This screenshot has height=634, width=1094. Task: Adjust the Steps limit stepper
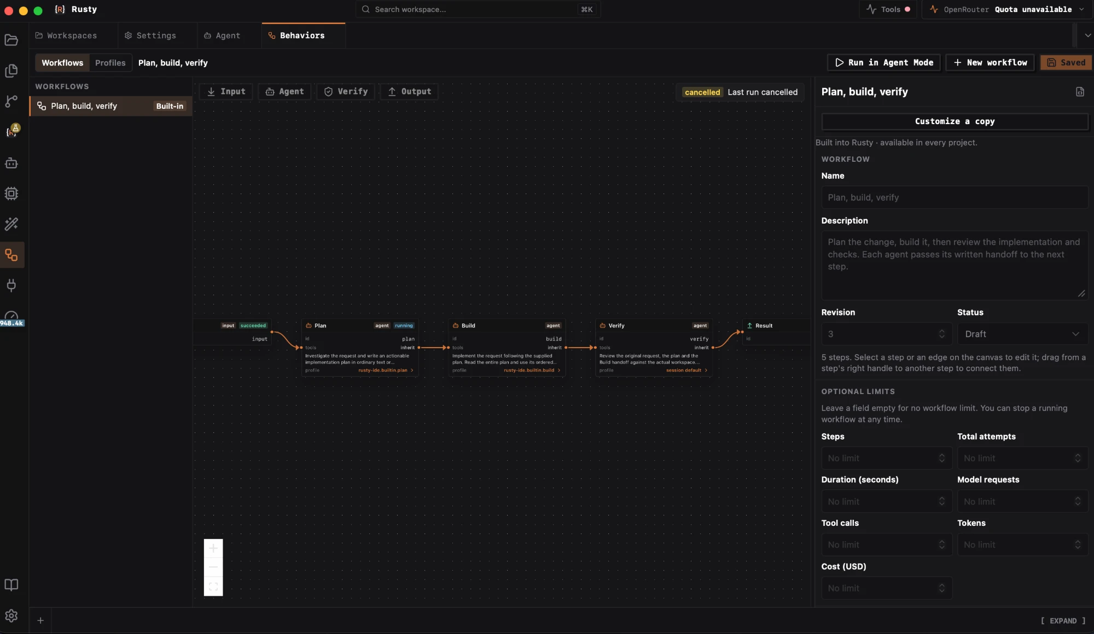pos(941,458)
